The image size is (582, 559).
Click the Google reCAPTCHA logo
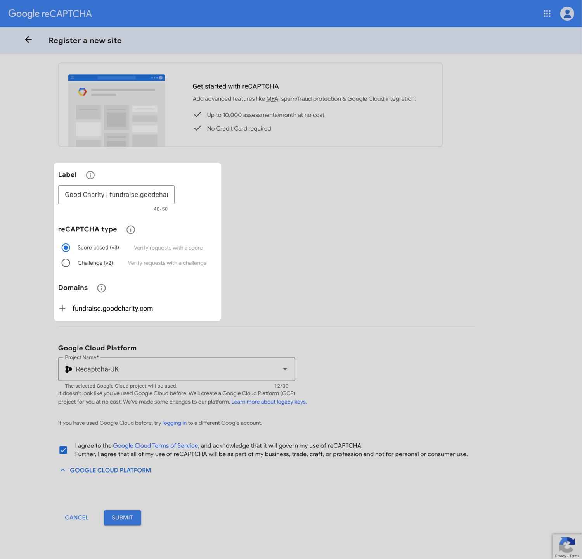click(x=50, y=13)
